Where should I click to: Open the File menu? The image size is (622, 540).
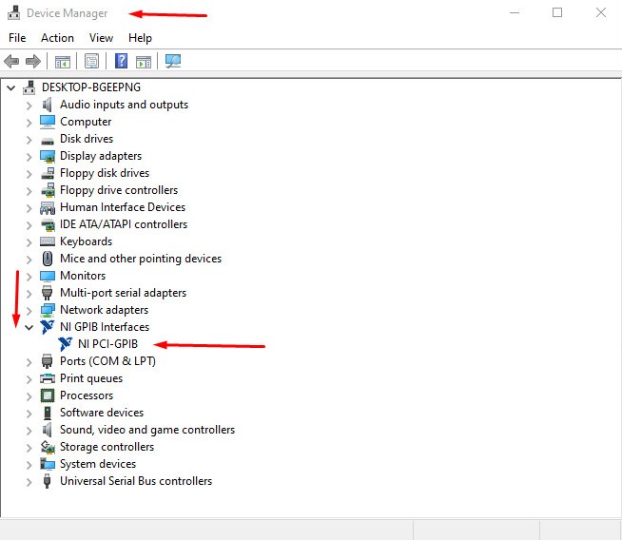(17, 38)
